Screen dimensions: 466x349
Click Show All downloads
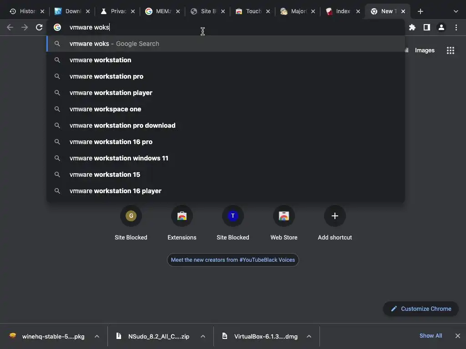[431, 336]
